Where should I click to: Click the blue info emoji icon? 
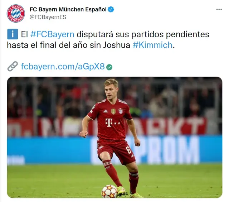[x=13, y=34]
